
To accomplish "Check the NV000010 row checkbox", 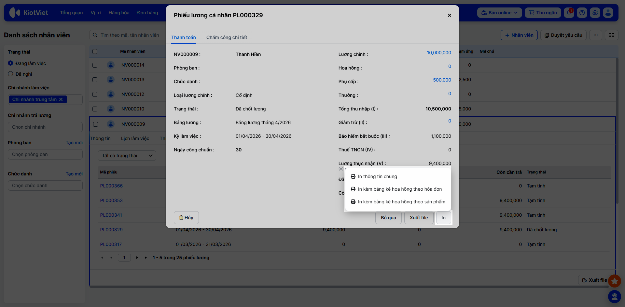I will (x=95, y=109).
